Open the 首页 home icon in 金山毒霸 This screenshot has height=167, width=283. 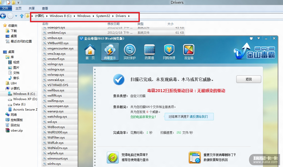[x=90, y=52]
